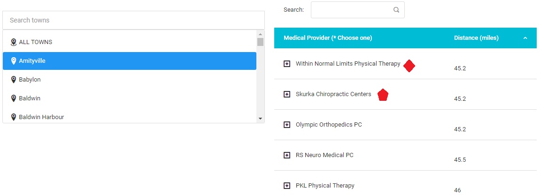Focus the provider Search text box
Screen dimensions: 540x196
point(351,10)
